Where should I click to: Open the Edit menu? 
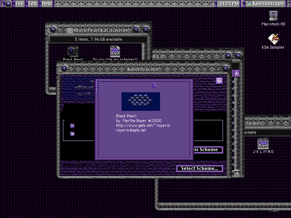point(33,4)
